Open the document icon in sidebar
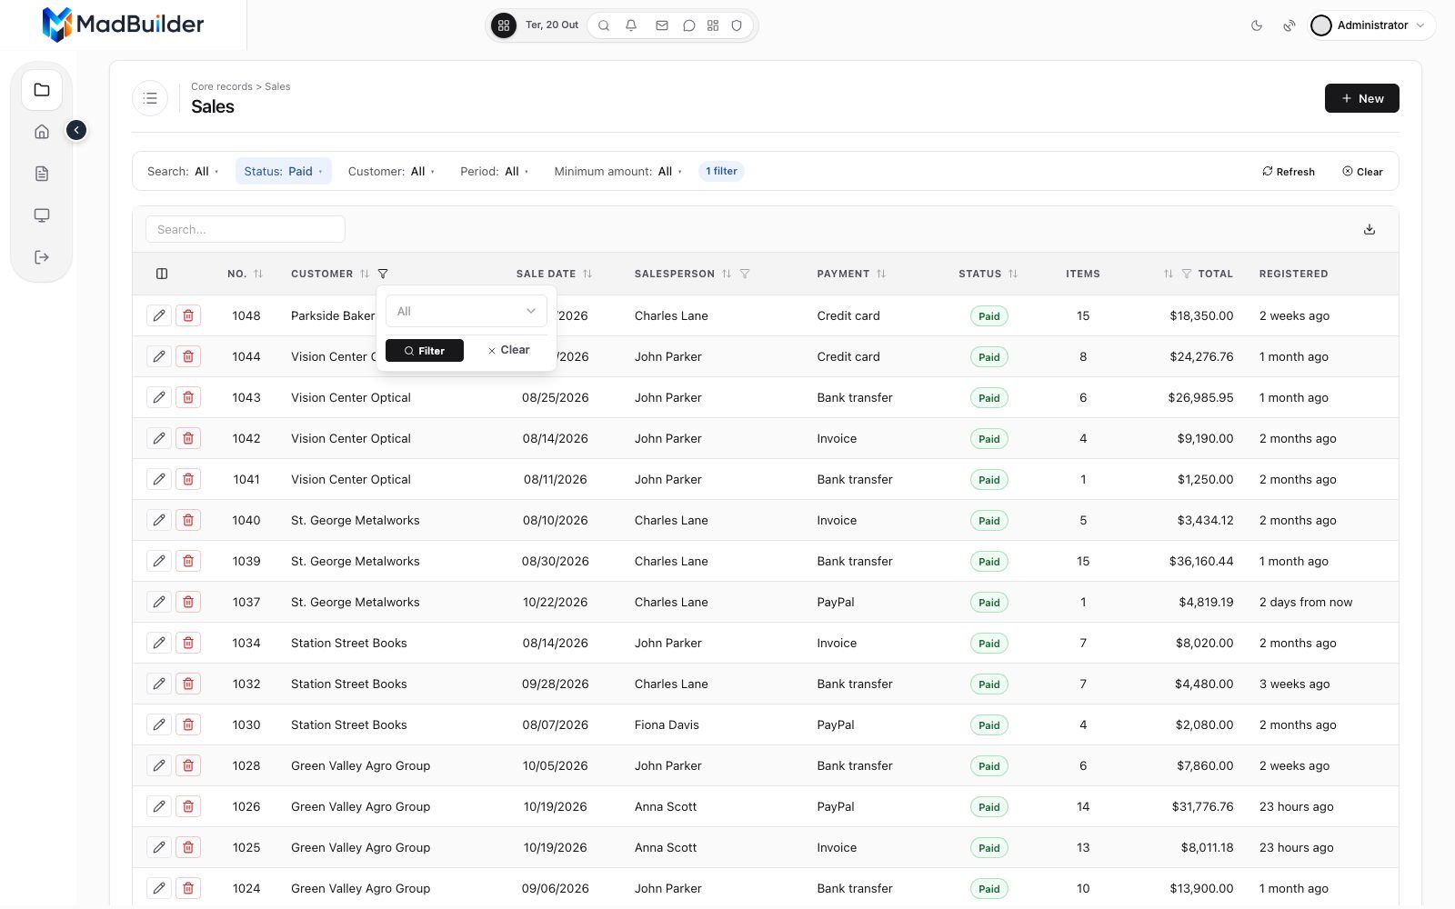Screen dimensions: 1455x909 [42, 174]
